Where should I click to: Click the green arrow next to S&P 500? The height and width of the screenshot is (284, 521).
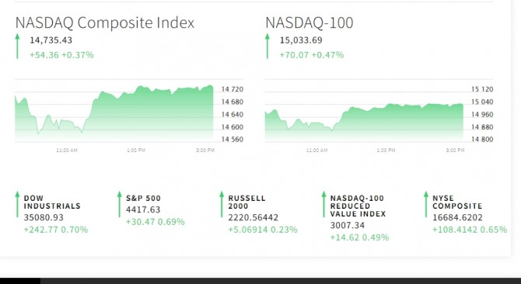119,205
